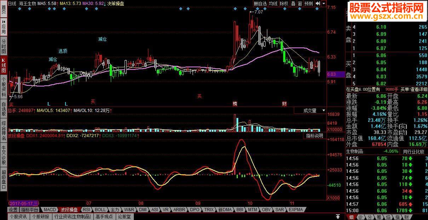Select the 波段操盘 indicator tab
The image size is (428, 220).
(x=69, y=210)
